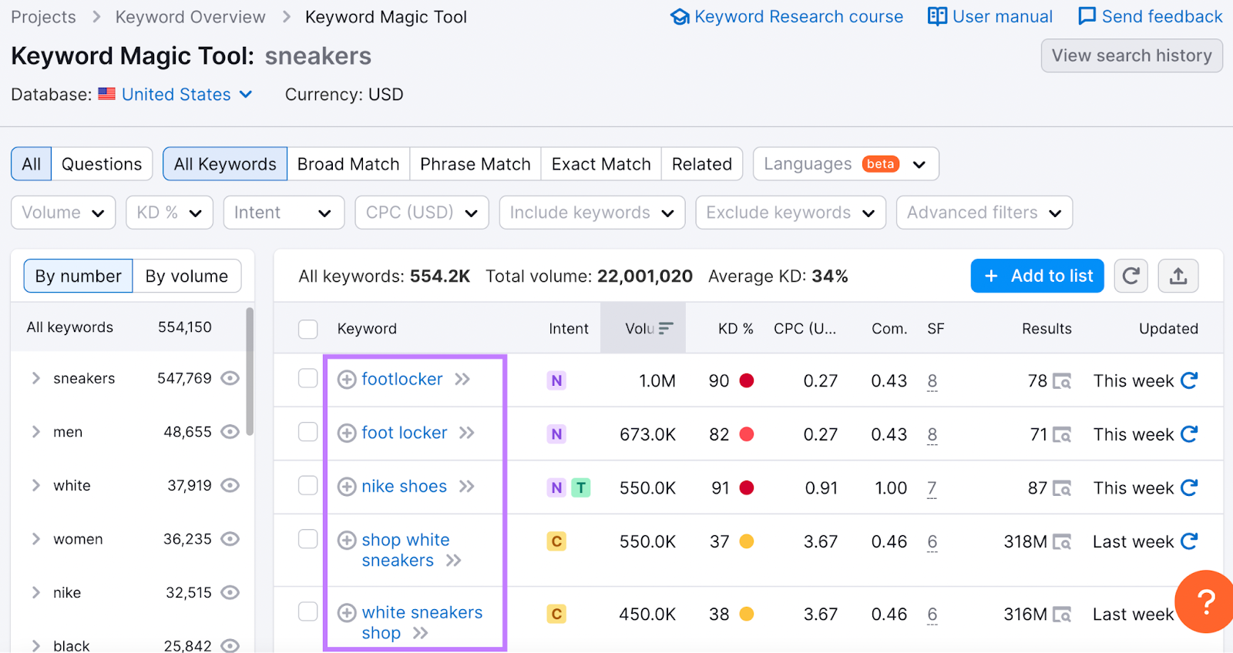Tick the select-all keywords checkbox

308,329
